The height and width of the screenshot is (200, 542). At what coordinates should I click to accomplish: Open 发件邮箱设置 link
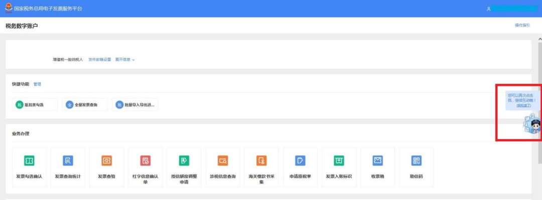tap(99, 60)
